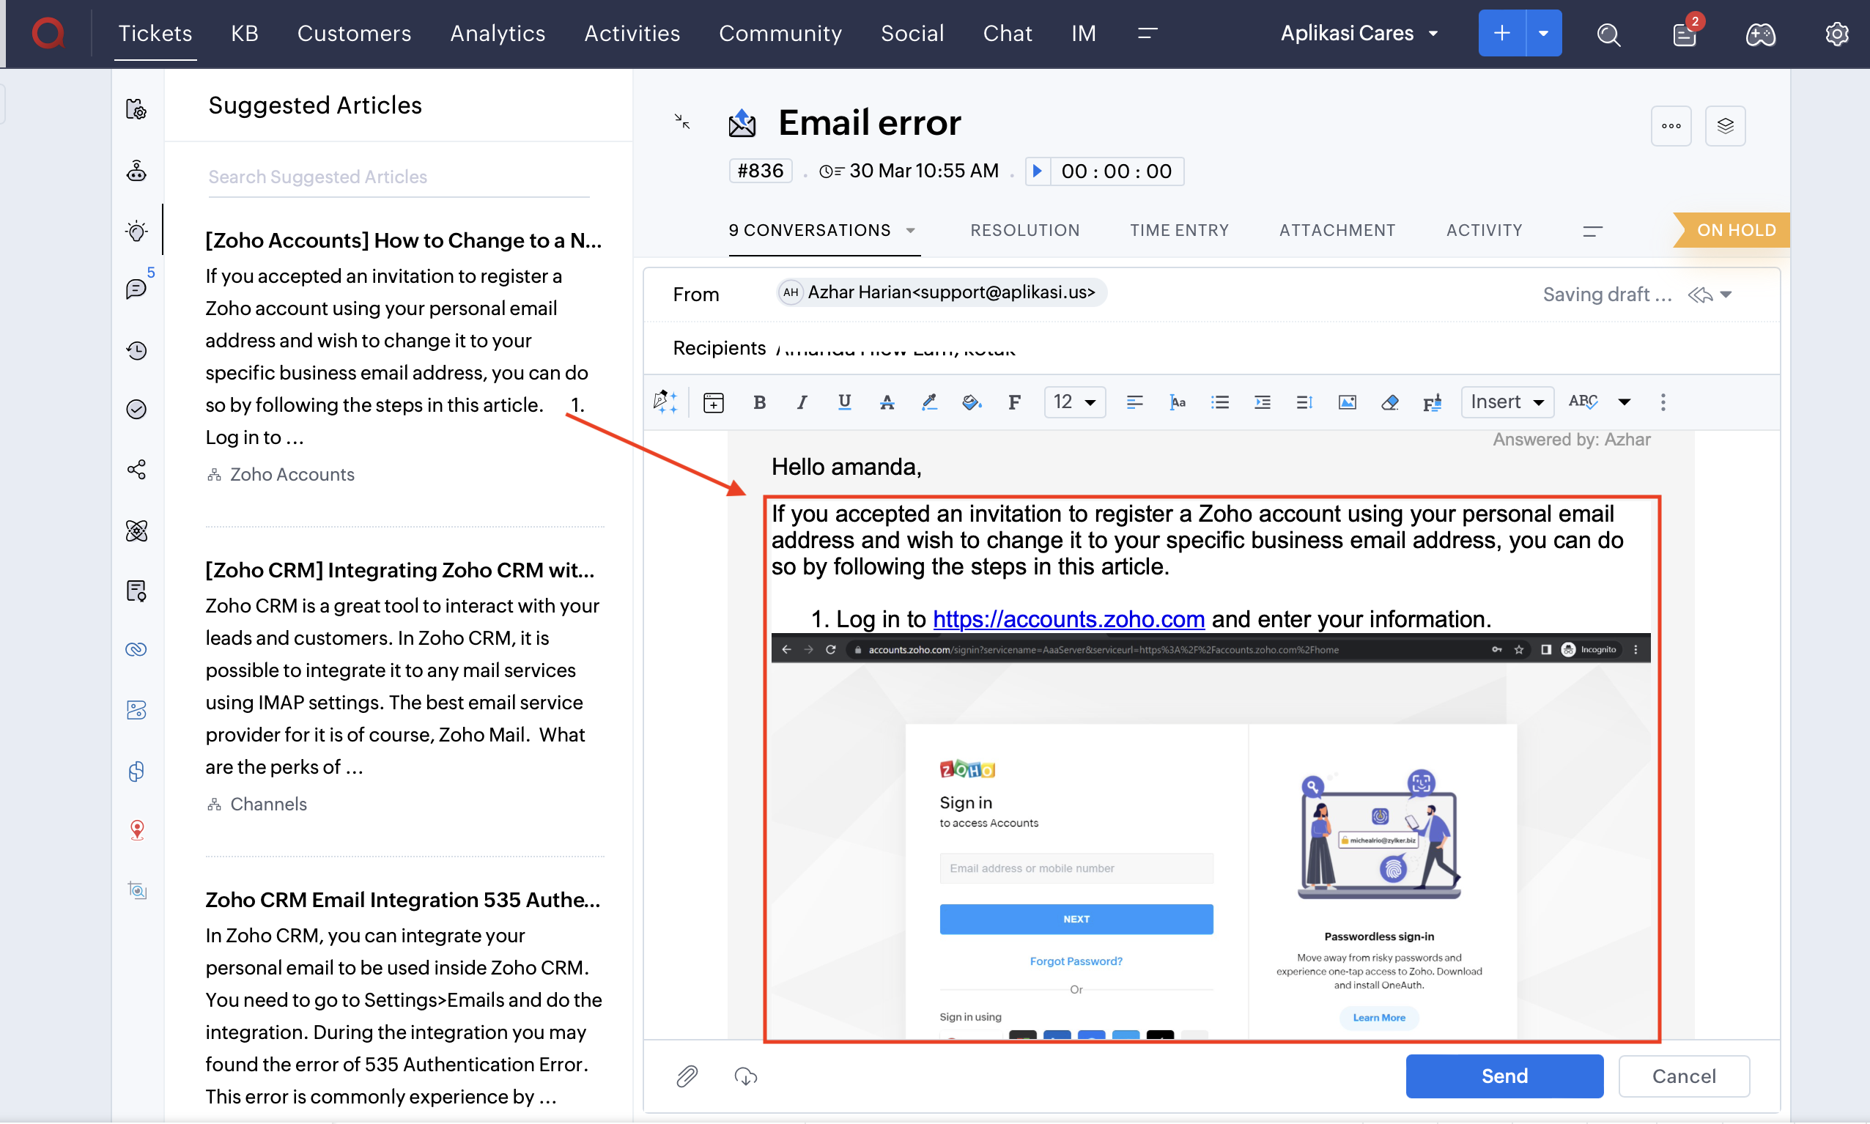Open the approvals checkmark sidebar icon
Screen dimensions: 1870x1124
tap(136, 410)
